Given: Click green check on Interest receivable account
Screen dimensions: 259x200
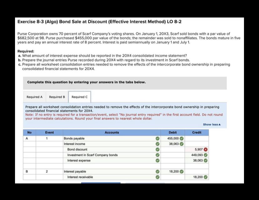Looking at the screenshot, I should [x=158, y=177].
